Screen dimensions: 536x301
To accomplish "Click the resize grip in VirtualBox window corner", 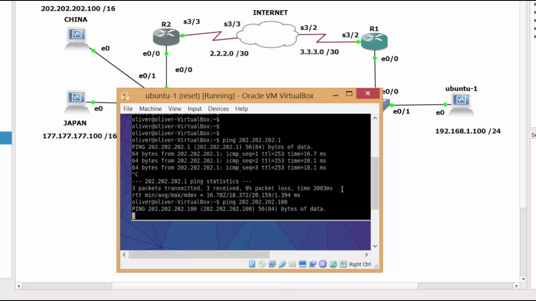I will 376,266.
